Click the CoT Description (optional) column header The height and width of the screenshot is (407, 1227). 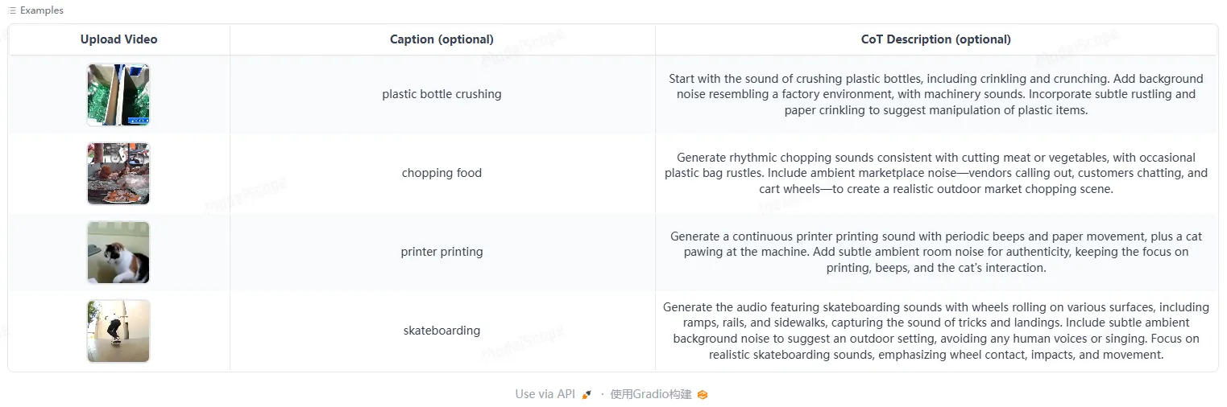click(935, 39)
